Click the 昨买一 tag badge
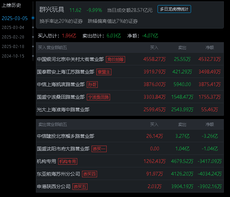Viewport: 230px width, 197px height. (99, 149)
